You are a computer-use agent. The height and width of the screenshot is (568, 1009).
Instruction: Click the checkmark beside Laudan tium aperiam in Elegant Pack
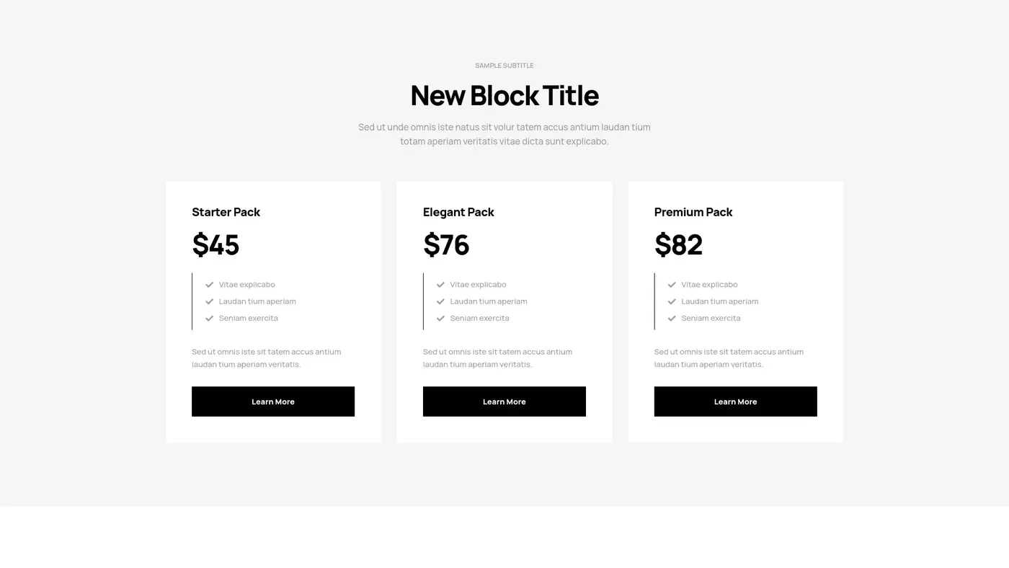click(440, 301)
